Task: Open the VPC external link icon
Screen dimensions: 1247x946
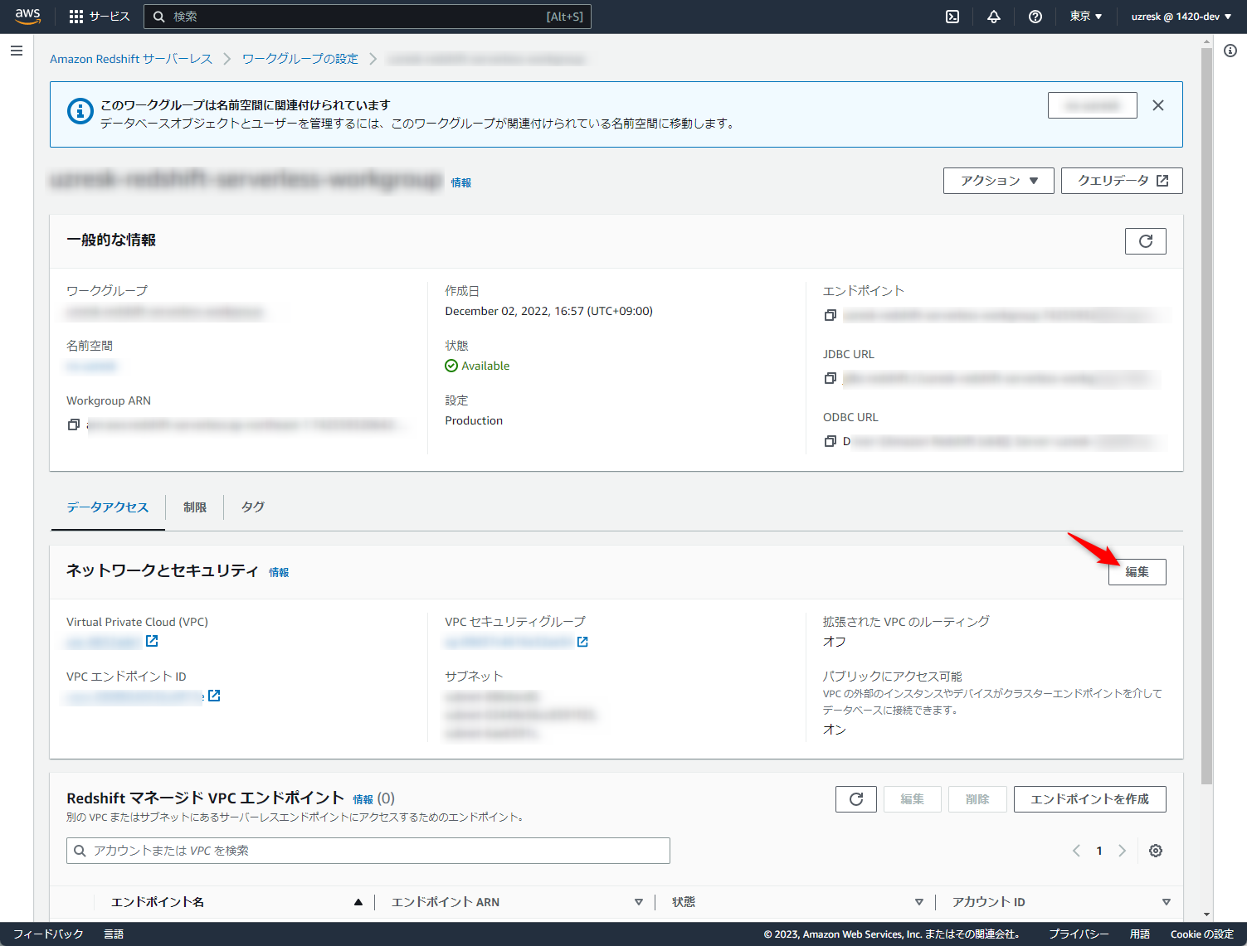Action: pyautogui.click(x=152, y=641)
